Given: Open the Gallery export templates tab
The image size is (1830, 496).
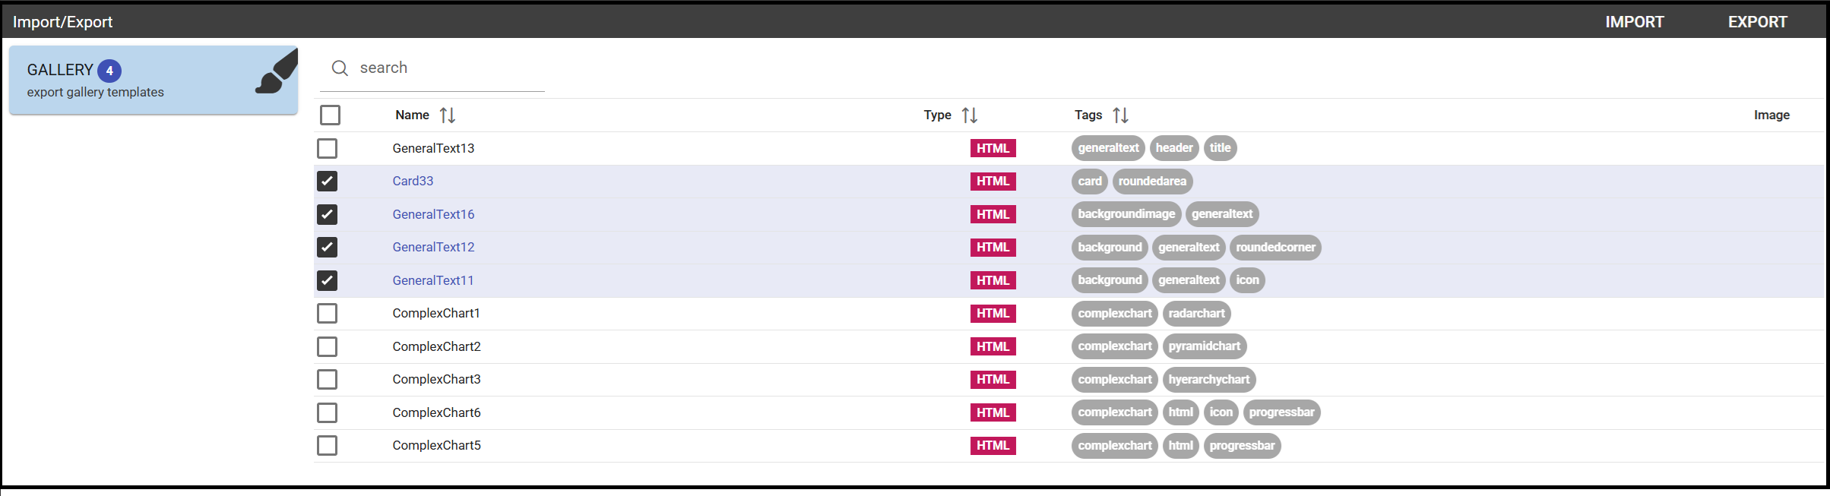Looking at the screenshot, I should coord(154,80).
